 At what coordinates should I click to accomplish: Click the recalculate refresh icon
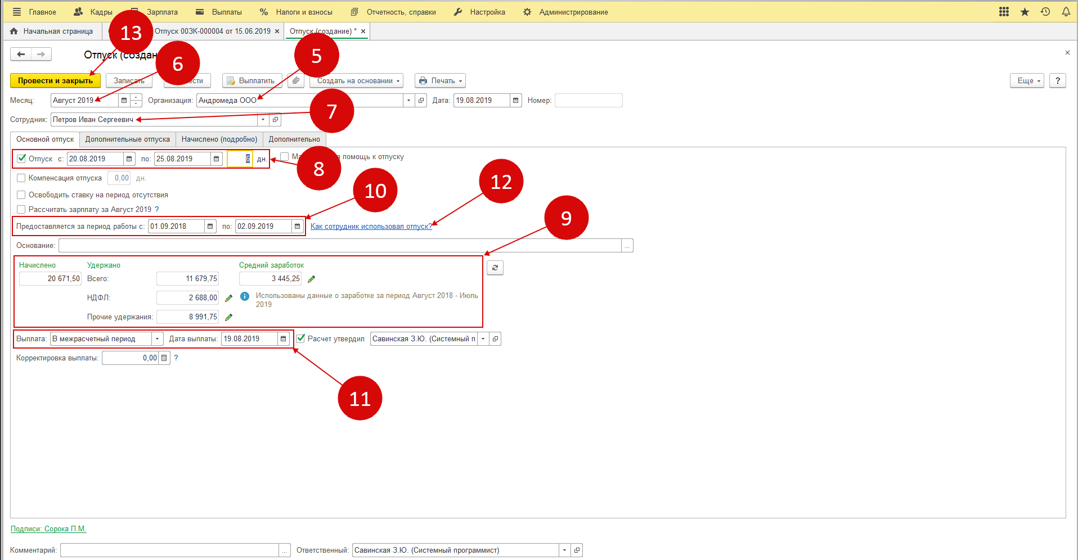pyautogui.click(x=495, y=268)
